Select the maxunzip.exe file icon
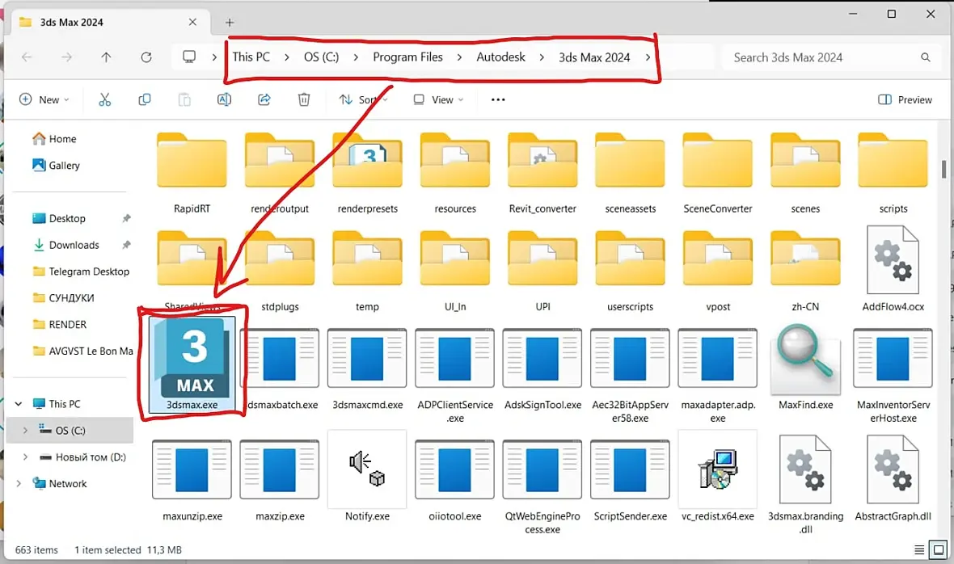 click(192, 469)
